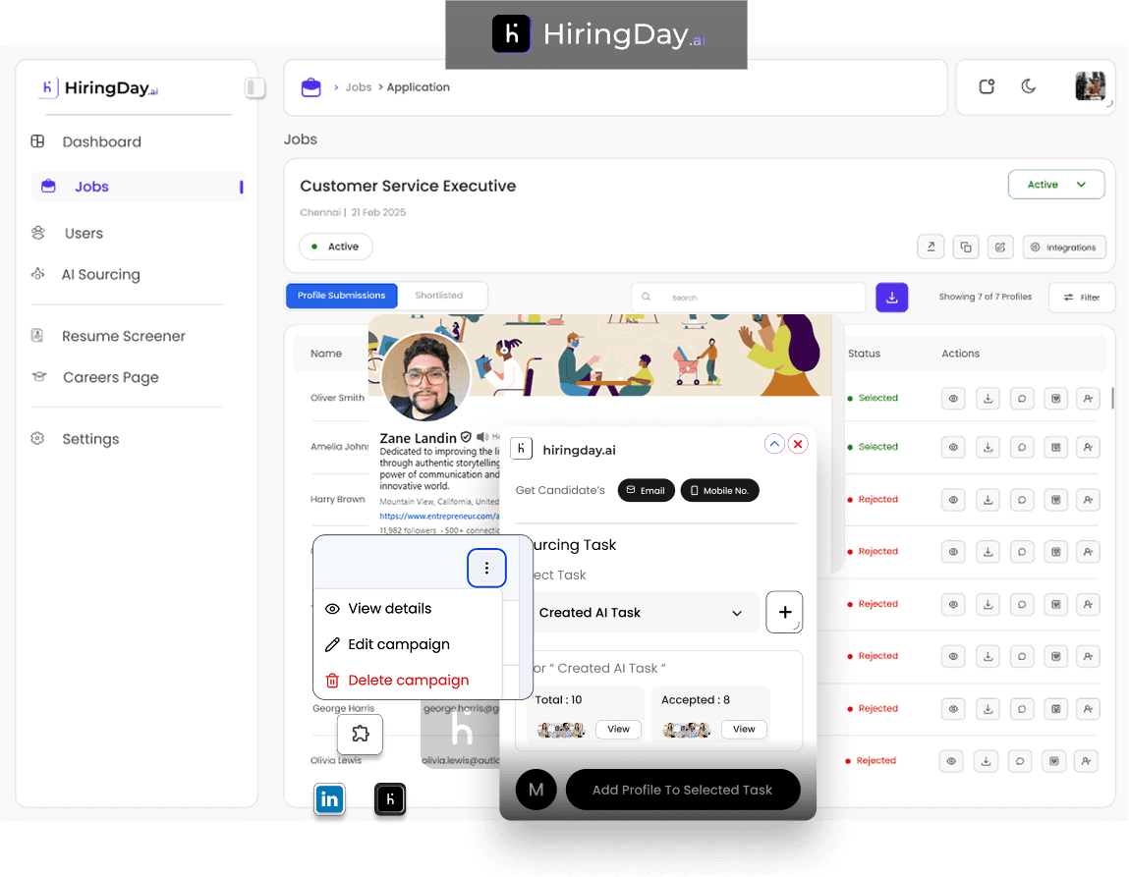Focus the profile search field

pyautogui.click(x=748, y=298)
